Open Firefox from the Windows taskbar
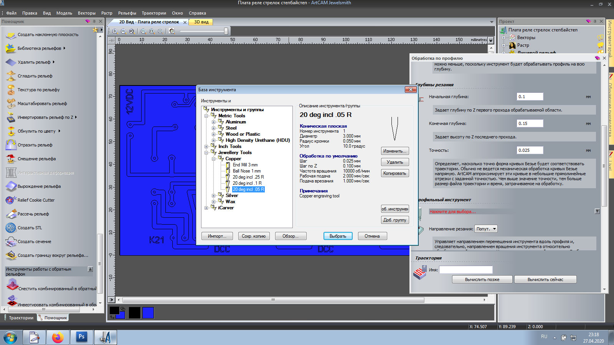Image resolution: width=614 pixels, height=345 pixels. (x=58, y=337)
